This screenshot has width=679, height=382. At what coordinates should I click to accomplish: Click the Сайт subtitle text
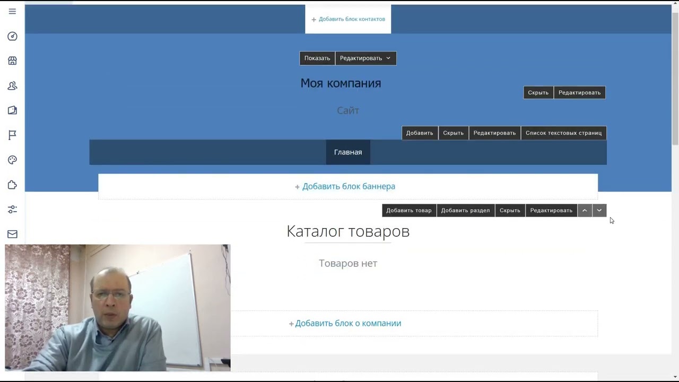pos(348,110)
